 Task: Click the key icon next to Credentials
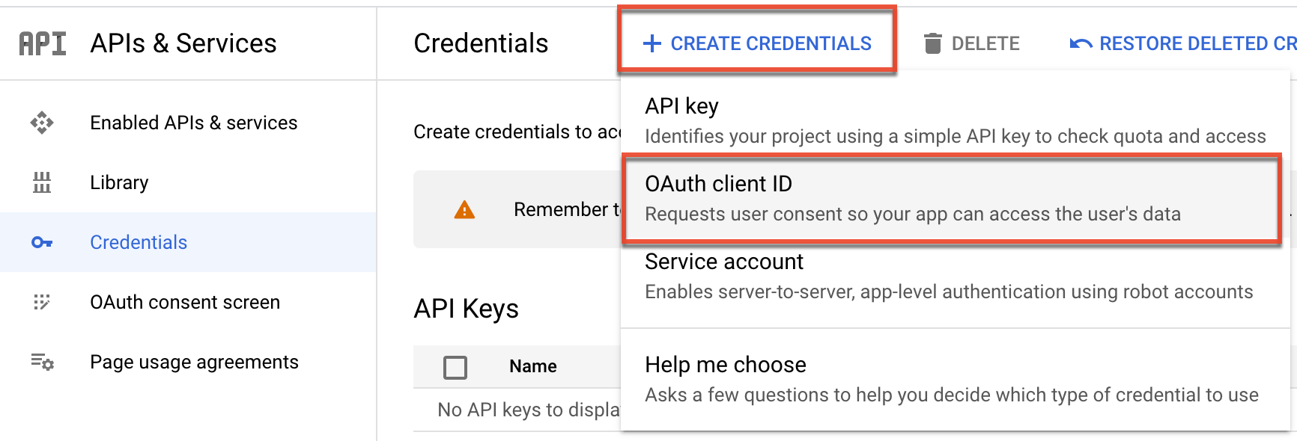click(41, 242)
